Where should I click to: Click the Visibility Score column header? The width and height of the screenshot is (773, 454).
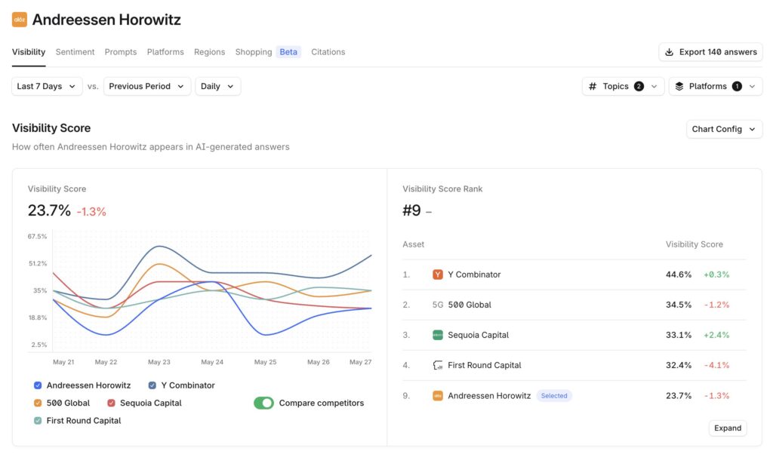pyautogui.click(x=694, y=244)
